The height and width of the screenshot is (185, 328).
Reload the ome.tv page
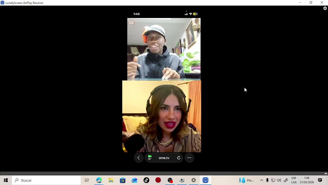coord(178,158)
